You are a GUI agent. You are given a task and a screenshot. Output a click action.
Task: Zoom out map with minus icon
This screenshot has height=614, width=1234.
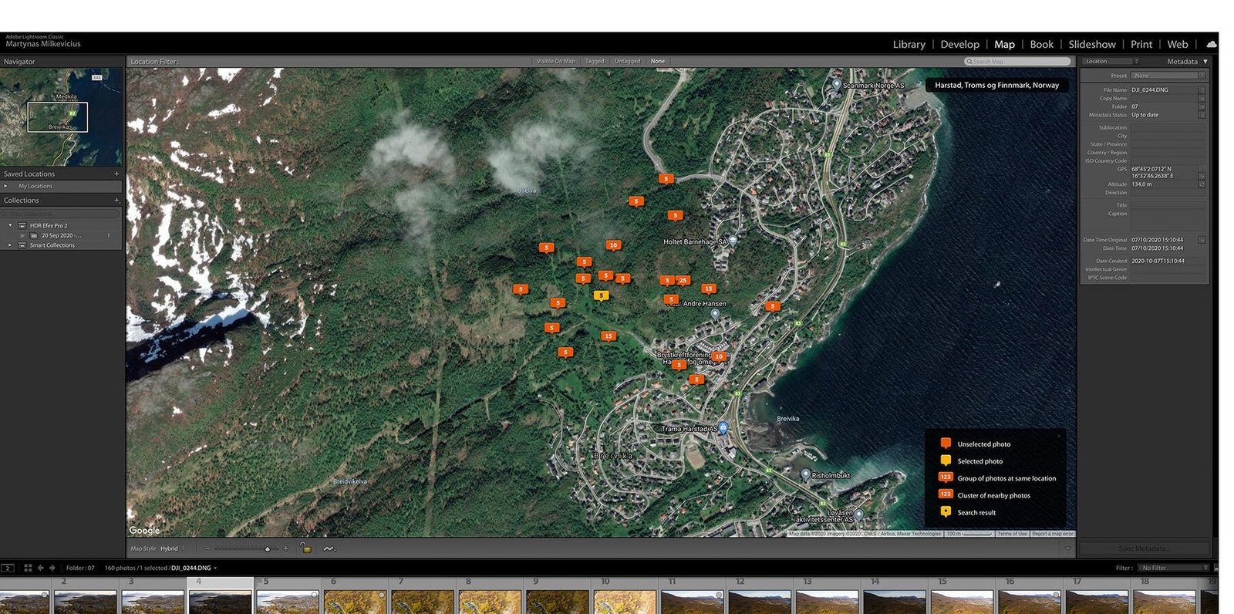pyautogui.click(x=207, y=549)
